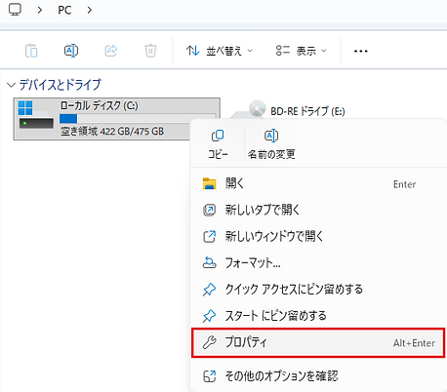Screen dimensions: 447x392
Task: Click the PC monitor icon in address bar
Action: [15, 10]
